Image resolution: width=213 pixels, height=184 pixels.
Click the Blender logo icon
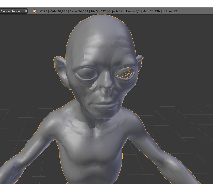(35, 11)
